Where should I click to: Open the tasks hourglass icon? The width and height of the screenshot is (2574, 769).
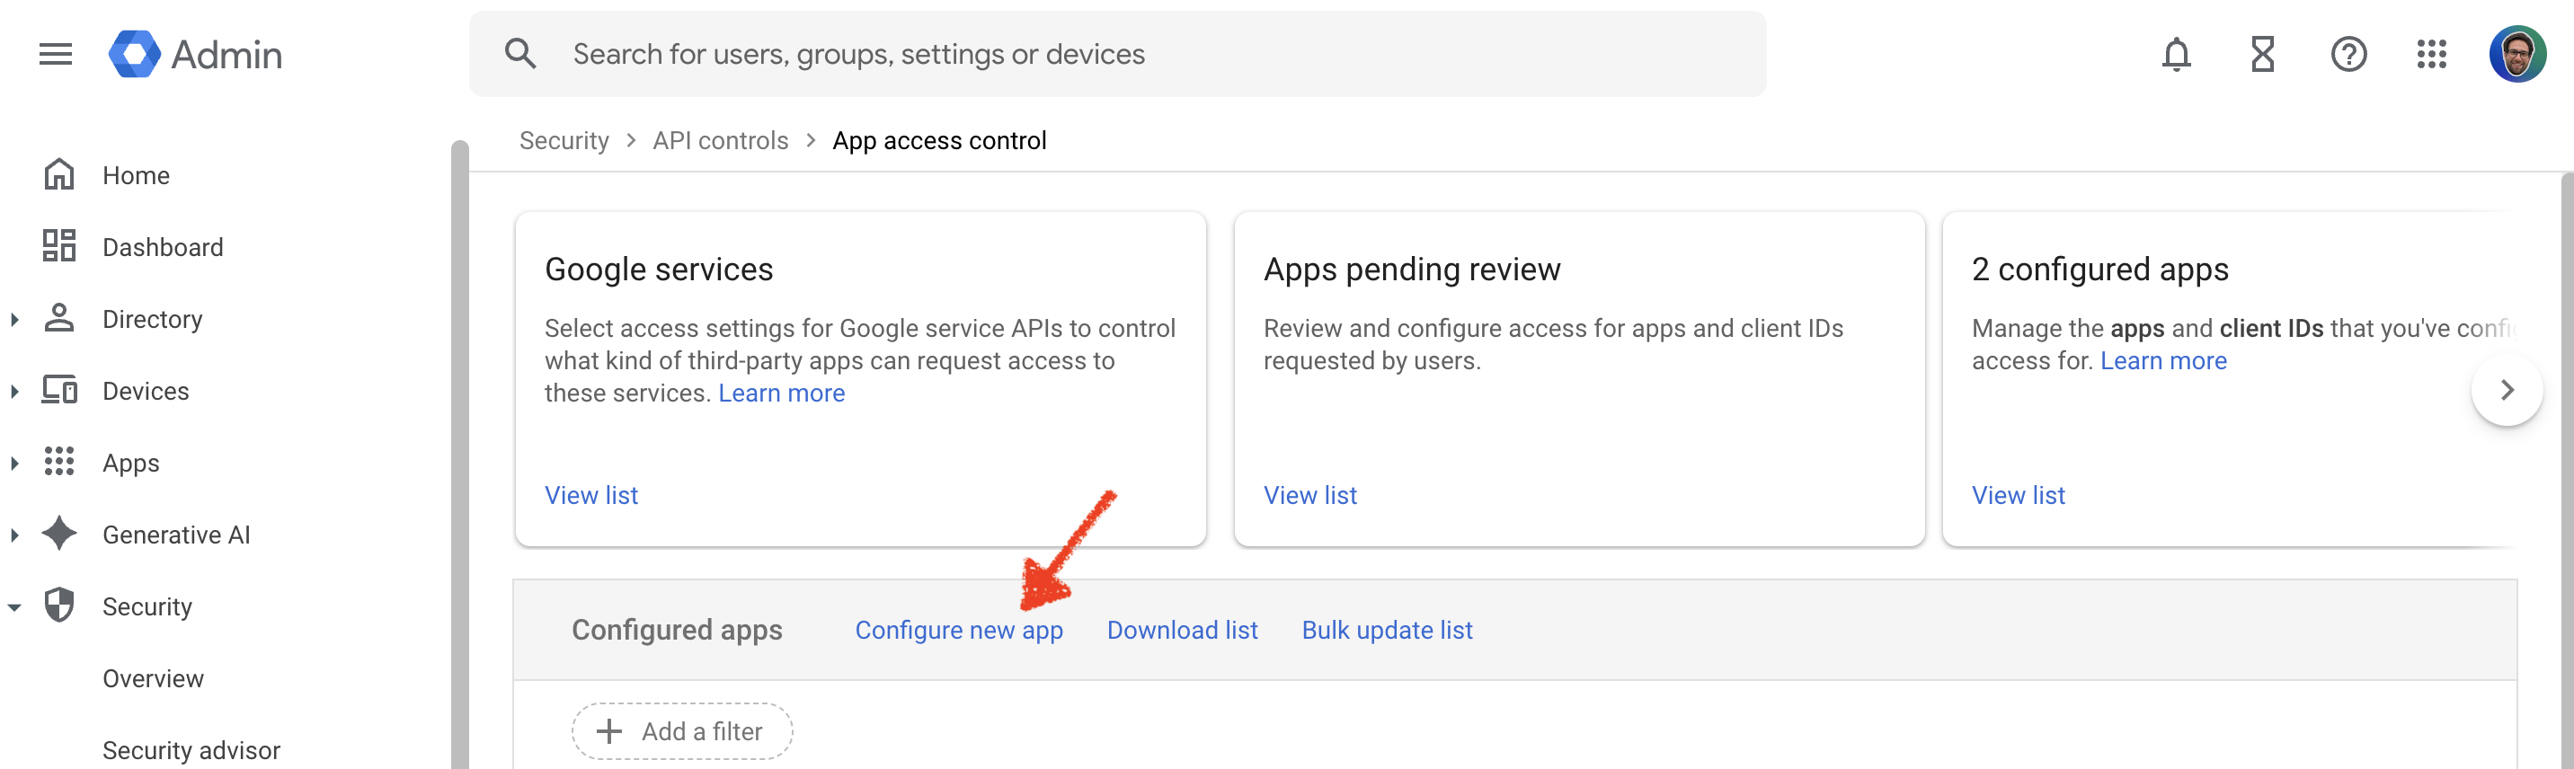(x=2262, y=54)
